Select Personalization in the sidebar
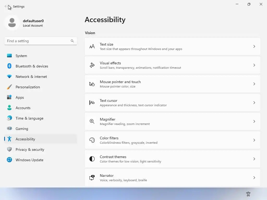267x200 pixels. (x=28, y=87)
